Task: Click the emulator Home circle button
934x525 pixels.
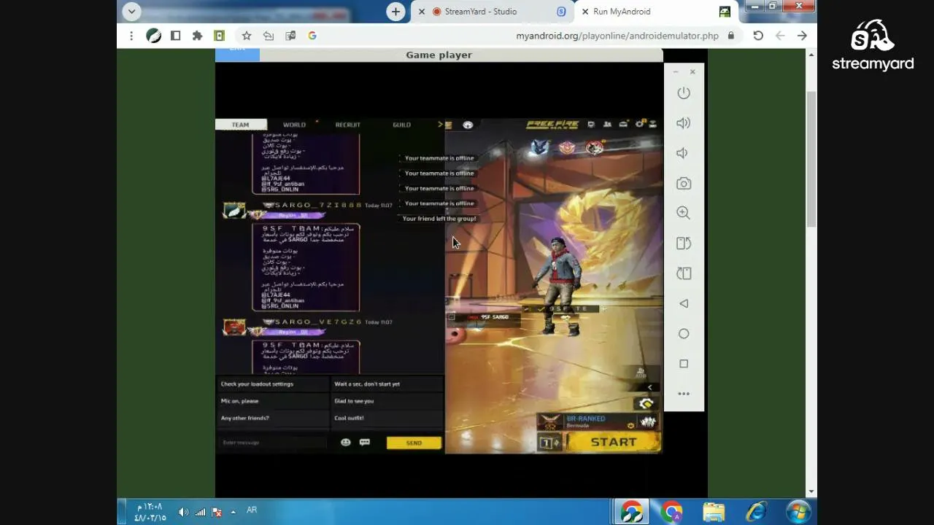Action: pyautogui.click(x=684, y=334)
